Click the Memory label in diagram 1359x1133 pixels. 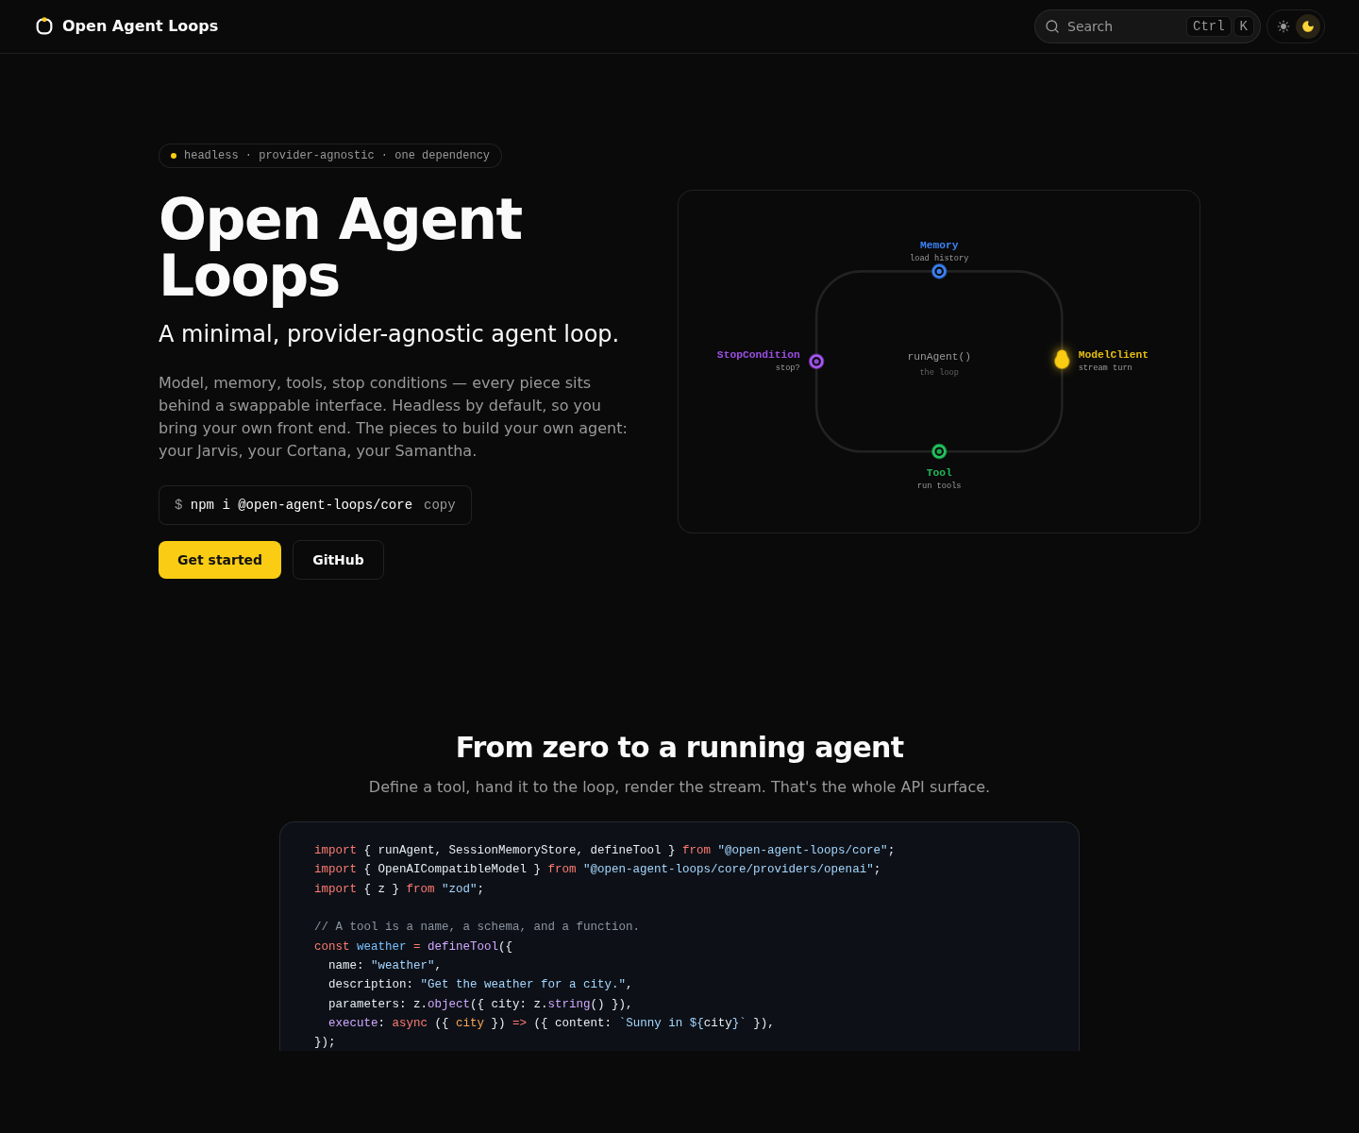click(x=939, y=245)
